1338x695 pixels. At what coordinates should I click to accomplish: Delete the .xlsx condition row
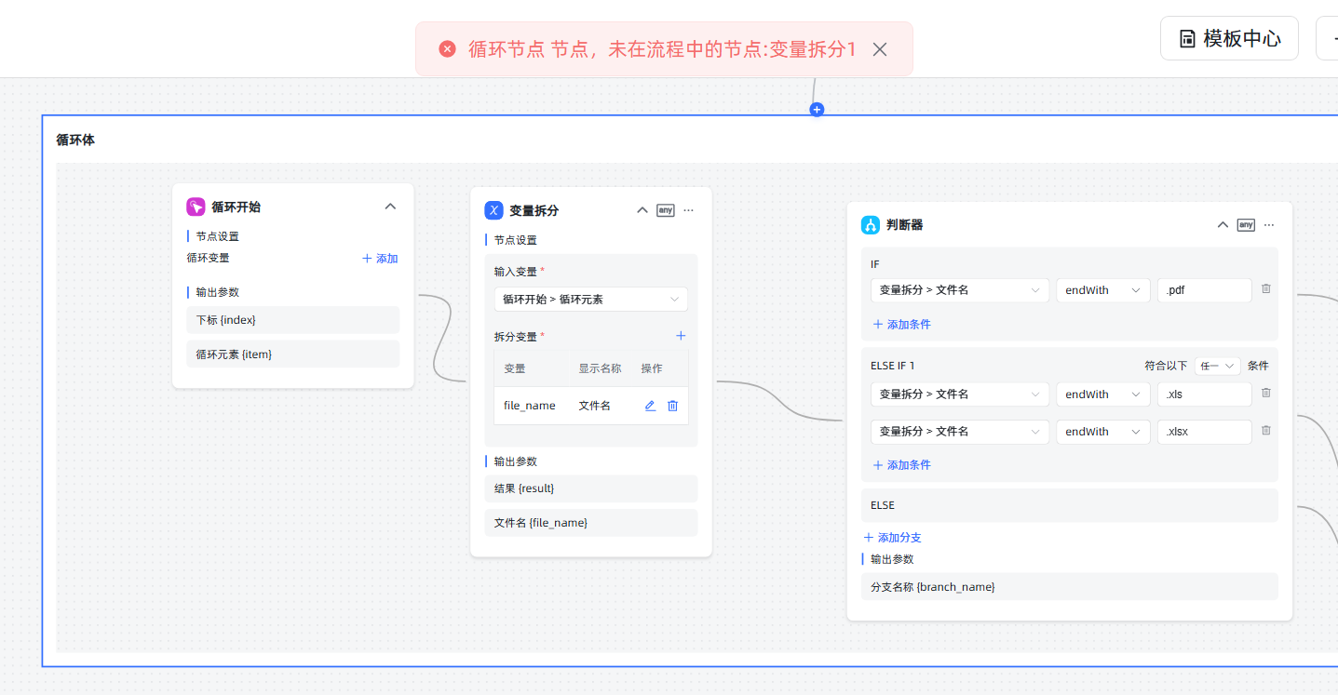pos(1266,431)
